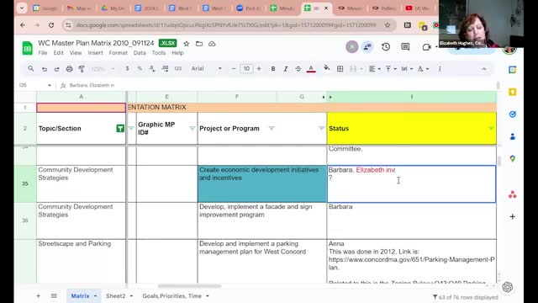Switch to the Sheet2 tab
538x303 pixels.
coord(115,295)
